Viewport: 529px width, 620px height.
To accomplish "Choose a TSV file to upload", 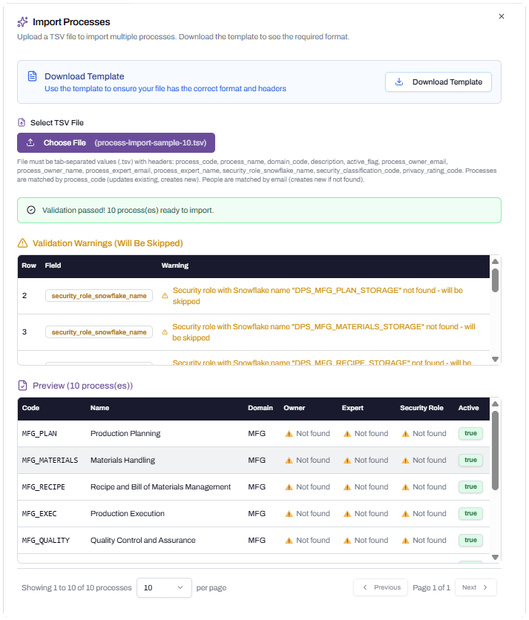I will (116, 142).
